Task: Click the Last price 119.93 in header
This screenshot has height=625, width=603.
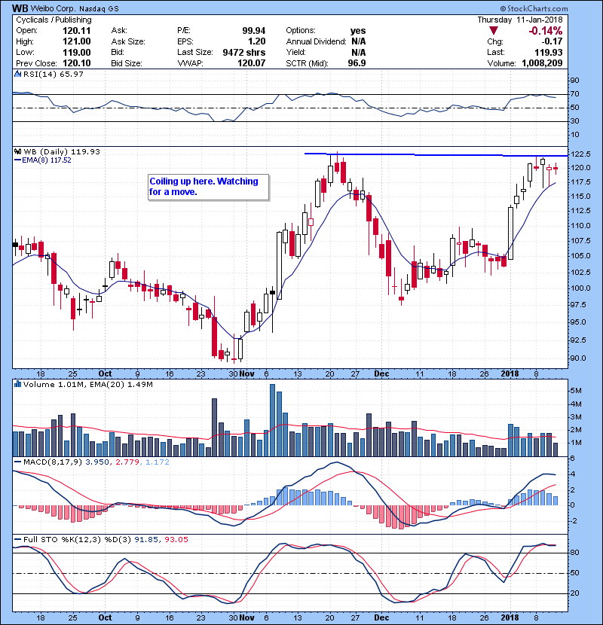Action: (x=549, y=52)
